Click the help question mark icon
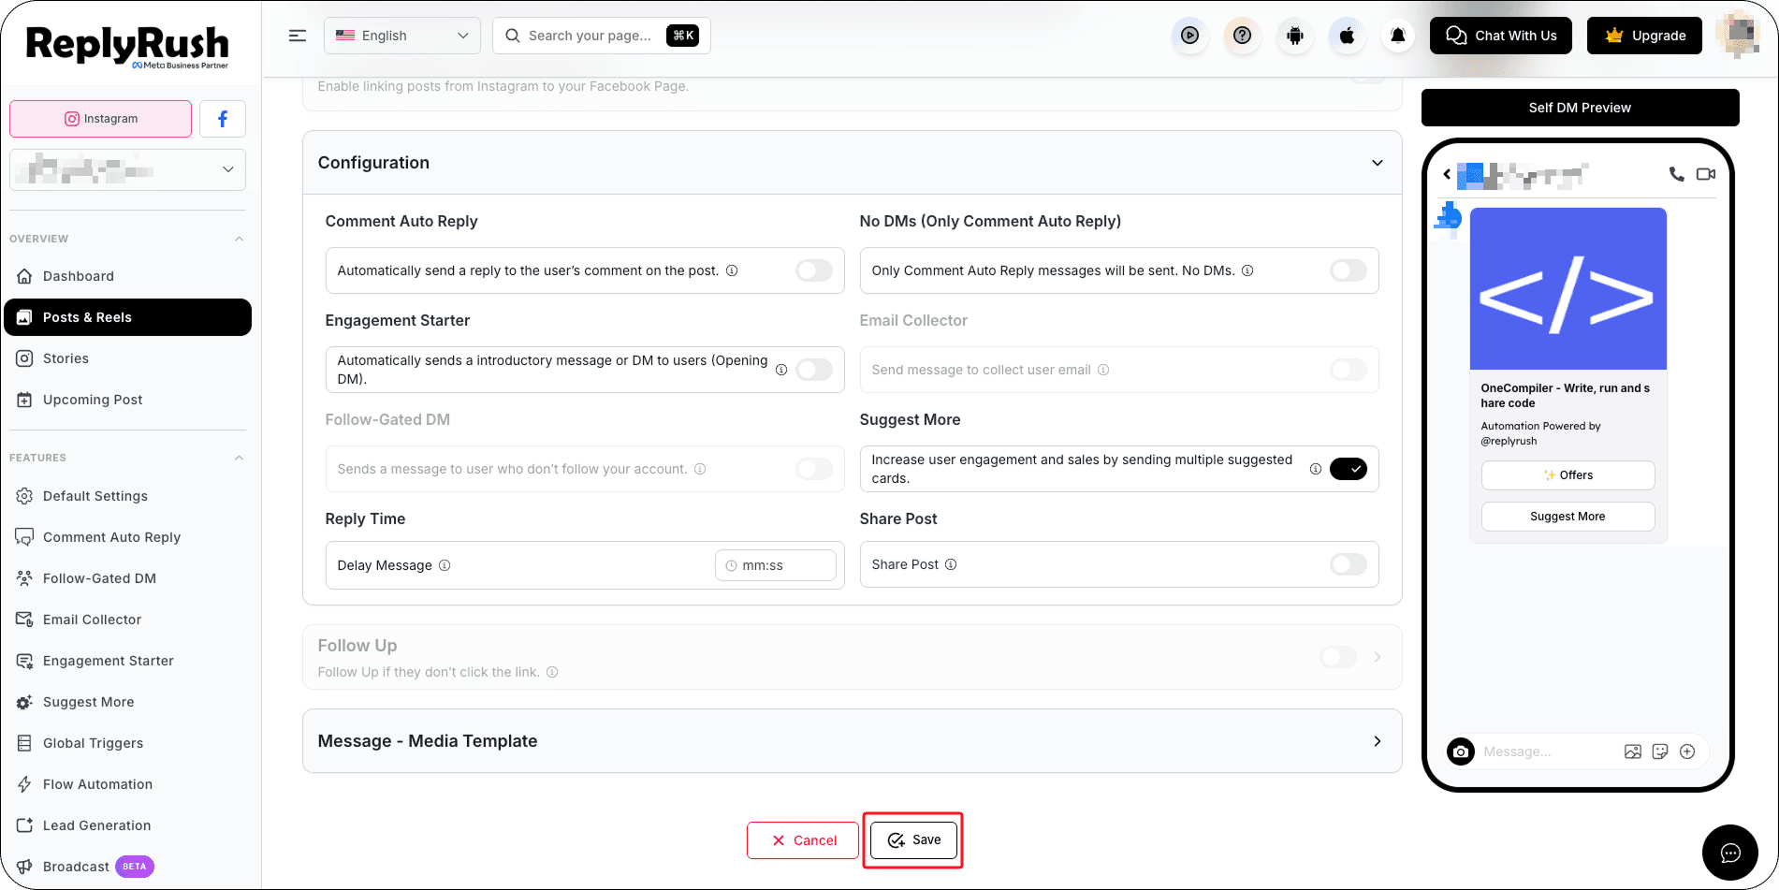 tap(1242, 36)
